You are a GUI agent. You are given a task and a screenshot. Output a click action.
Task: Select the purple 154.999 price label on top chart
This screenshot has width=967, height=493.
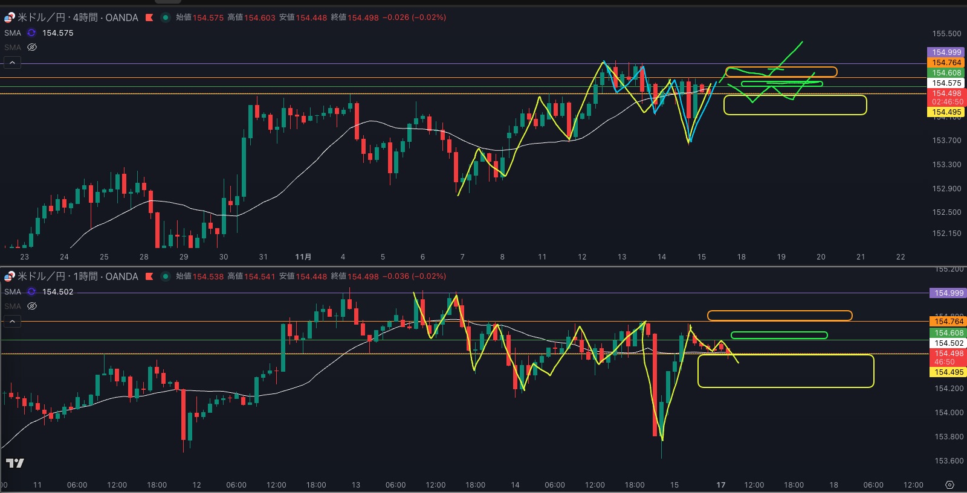pyautogui.click(x=946, y=52)
